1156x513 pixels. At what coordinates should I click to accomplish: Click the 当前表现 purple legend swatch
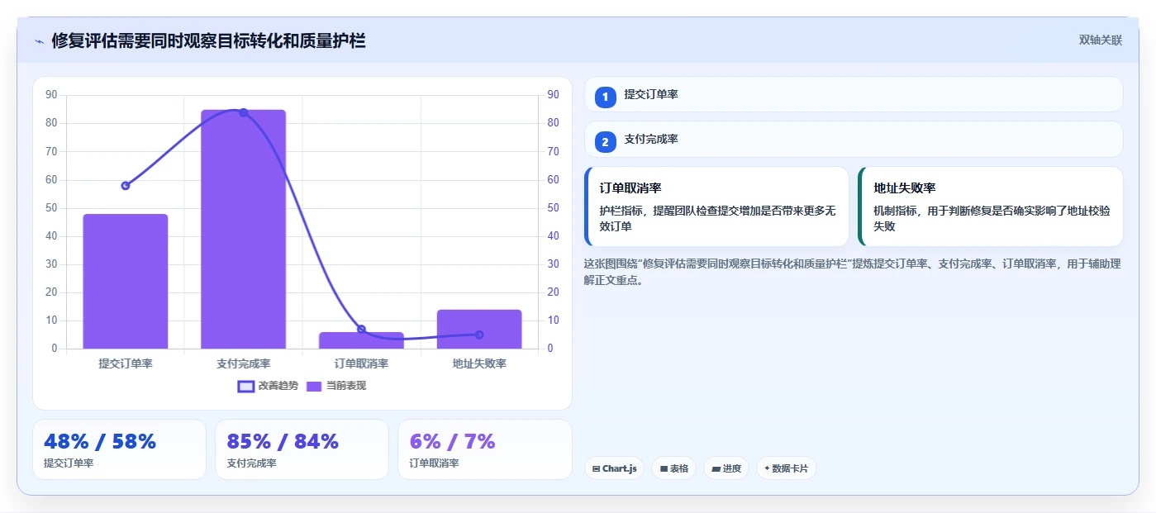click(x=314, y=386)
